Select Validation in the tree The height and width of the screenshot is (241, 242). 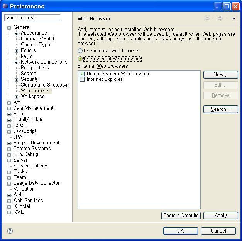[24, 189]
